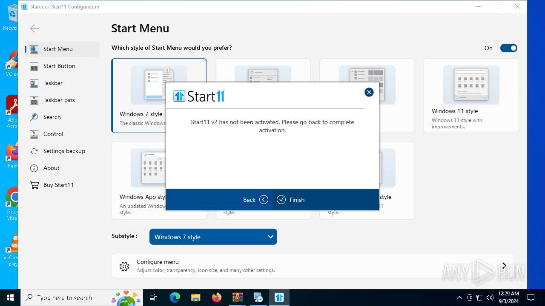This screenshot has width=545, height=306.
Task: Open Start Button settings page
Action: click(62, 66)
